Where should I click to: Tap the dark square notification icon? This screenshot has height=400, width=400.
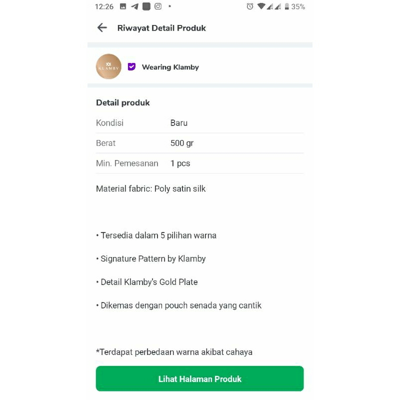pos(146,6)
